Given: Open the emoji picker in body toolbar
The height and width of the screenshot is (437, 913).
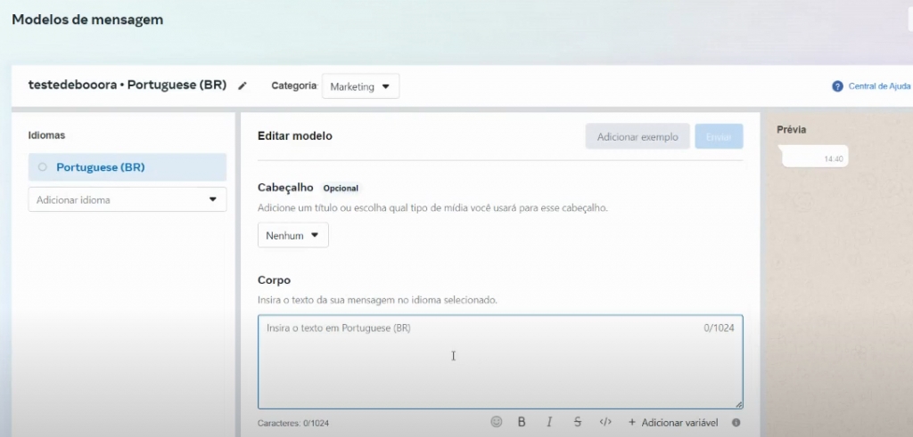Looking at the screenshot, I should coord(497,422).
